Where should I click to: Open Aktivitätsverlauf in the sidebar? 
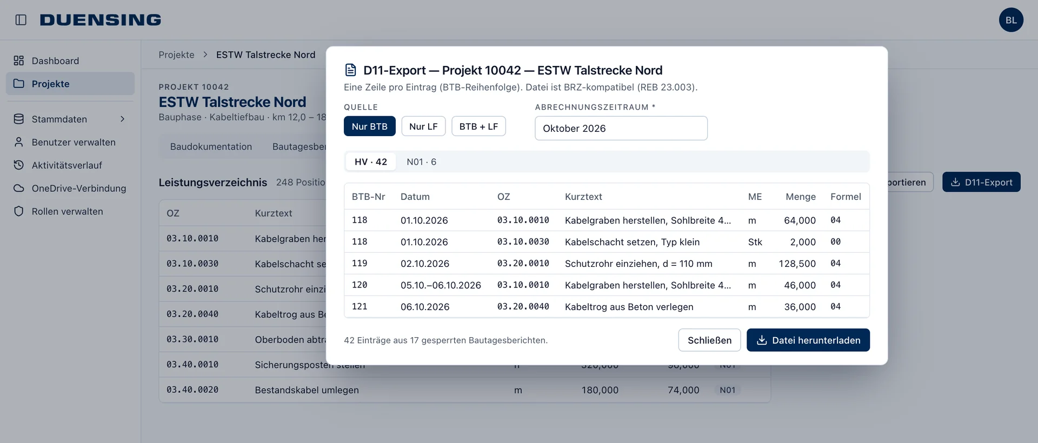click(x=70, y=165)
